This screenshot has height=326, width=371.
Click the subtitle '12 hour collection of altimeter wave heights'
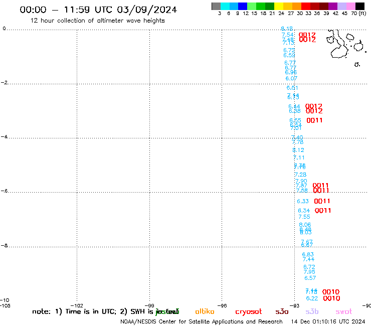[x=97, y=21]
